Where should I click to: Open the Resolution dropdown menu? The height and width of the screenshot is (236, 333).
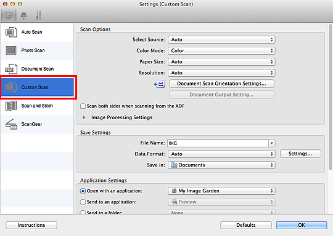click(221, 73)
